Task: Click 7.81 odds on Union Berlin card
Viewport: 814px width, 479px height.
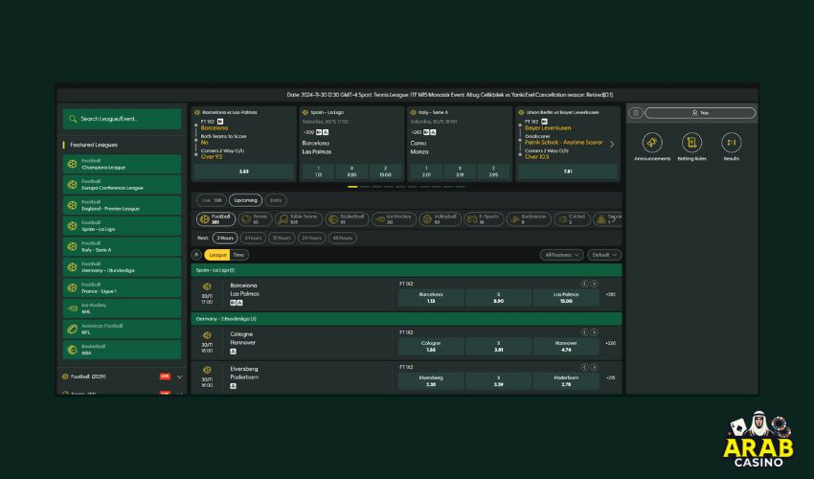Action: coord(568,171)
